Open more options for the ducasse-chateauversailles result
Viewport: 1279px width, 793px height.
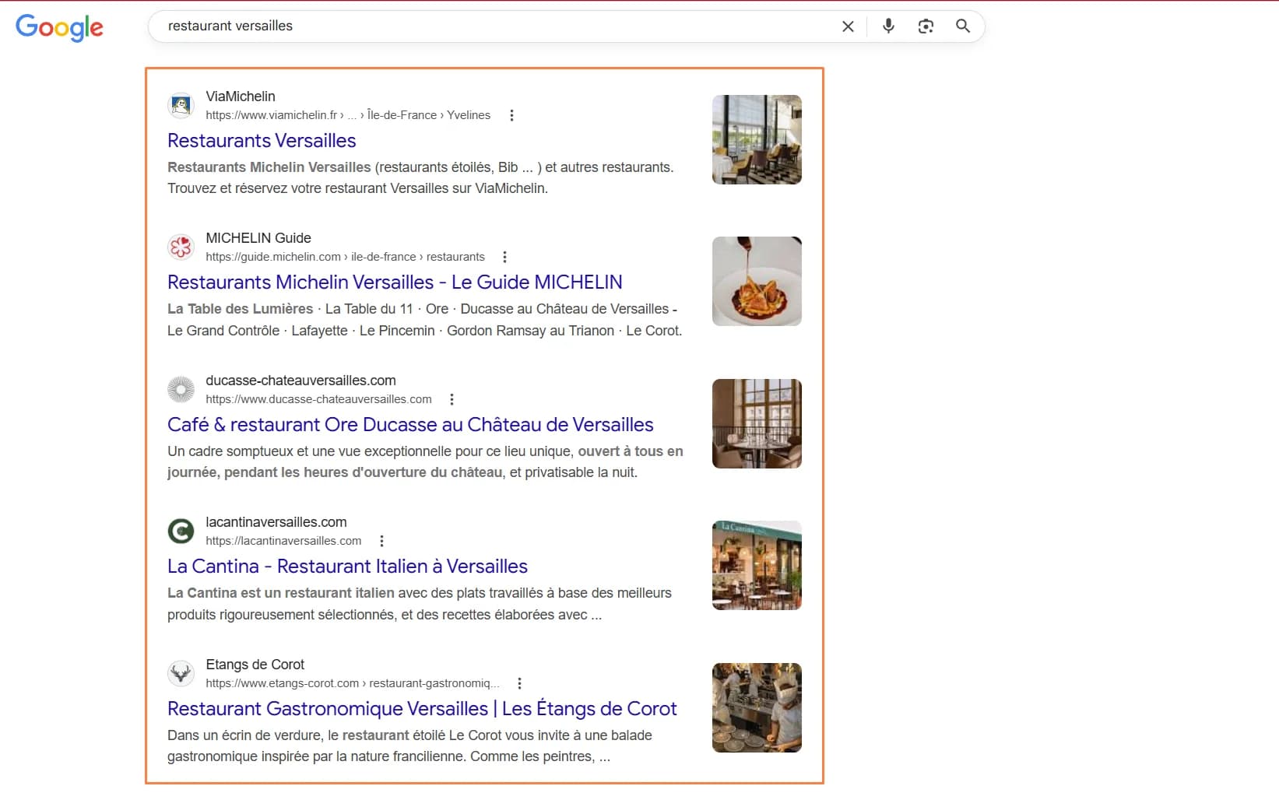pos(452,399)
